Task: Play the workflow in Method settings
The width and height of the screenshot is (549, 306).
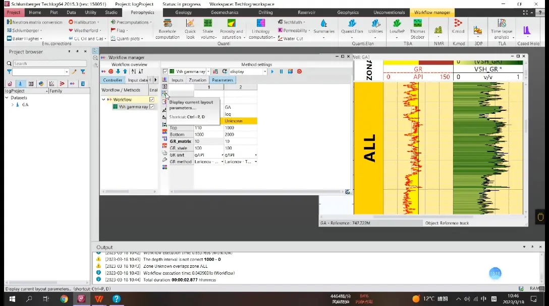Action: (x=272, y=71)
